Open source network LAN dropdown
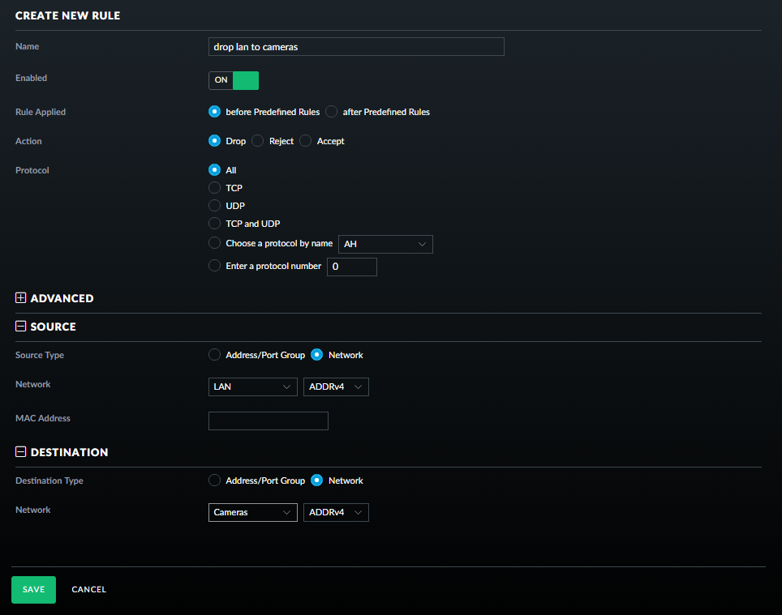This screenshot has width=782, height=615. [252, 387]
